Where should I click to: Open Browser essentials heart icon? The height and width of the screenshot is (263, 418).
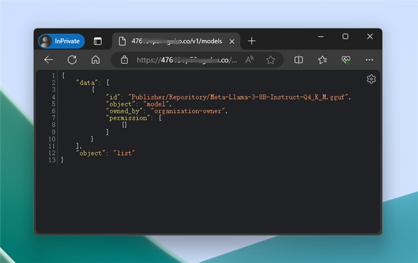click(x=346, y=60)
